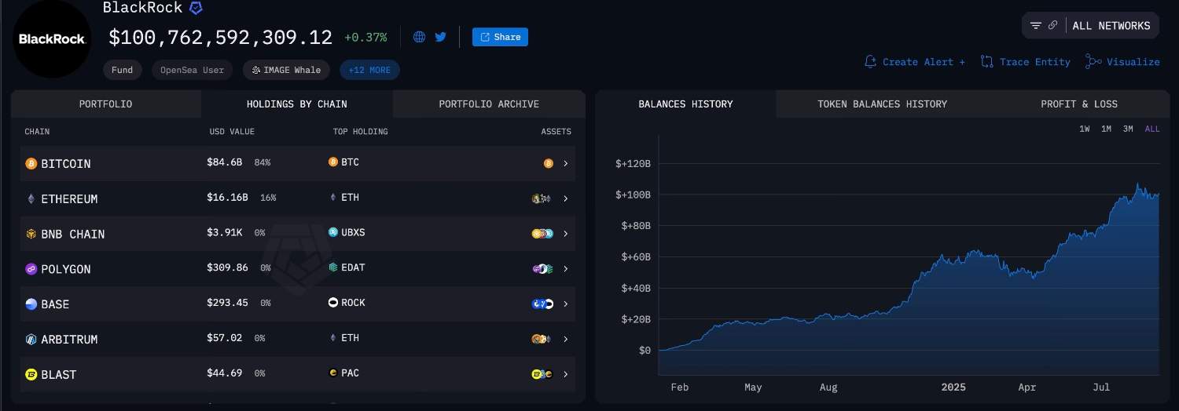Select the 3M time range

click(1128, 129)
